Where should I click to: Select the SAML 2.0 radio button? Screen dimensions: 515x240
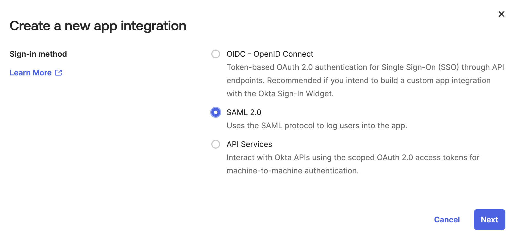point(216,112)
